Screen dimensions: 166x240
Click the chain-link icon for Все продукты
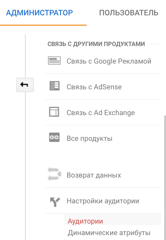pos(54,138)
